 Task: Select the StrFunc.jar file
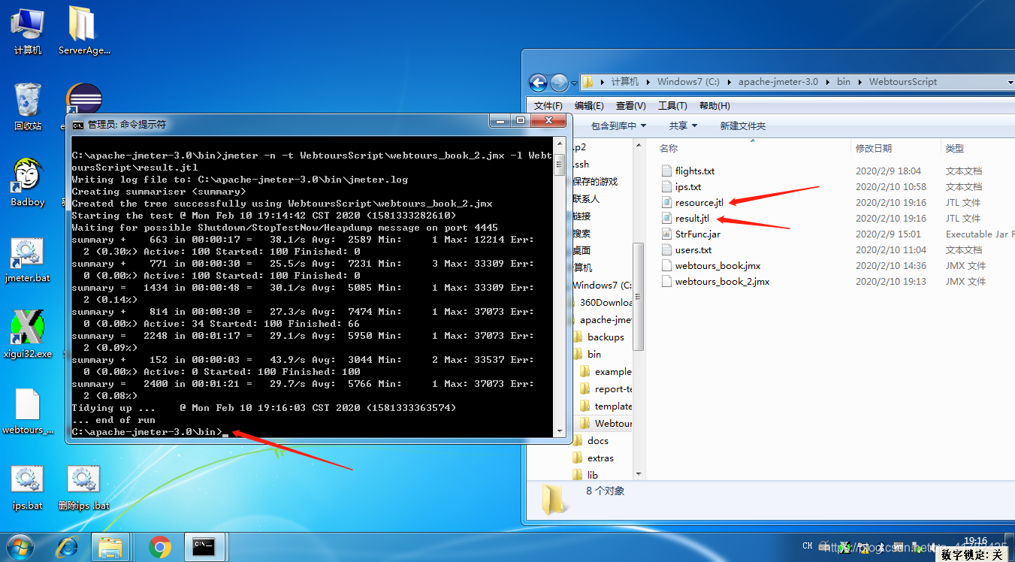pos(690,234)
